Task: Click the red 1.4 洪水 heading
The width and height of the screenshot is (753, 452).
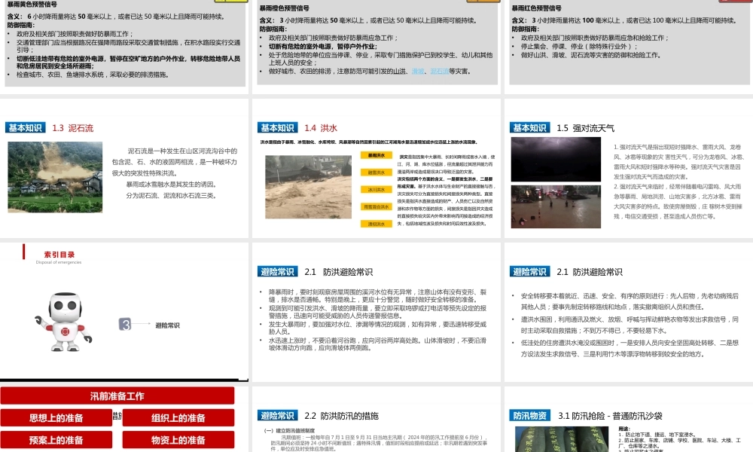Action: 320,128
